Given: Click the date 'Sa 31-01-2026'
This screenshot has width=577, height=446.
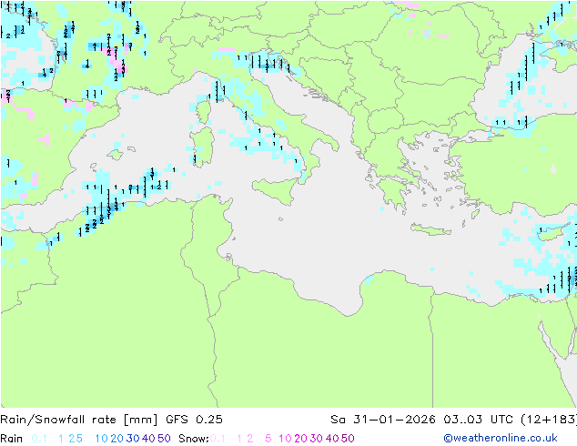Looking at the screenshot, I should coord(383,419).
